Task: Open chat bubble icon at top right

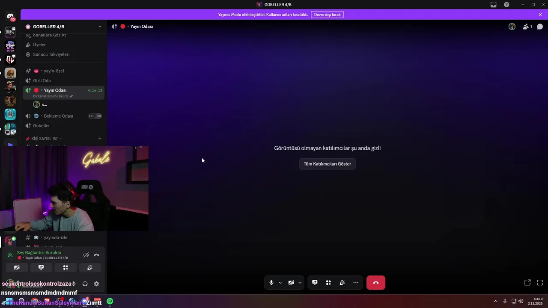Action: [540, 27]
